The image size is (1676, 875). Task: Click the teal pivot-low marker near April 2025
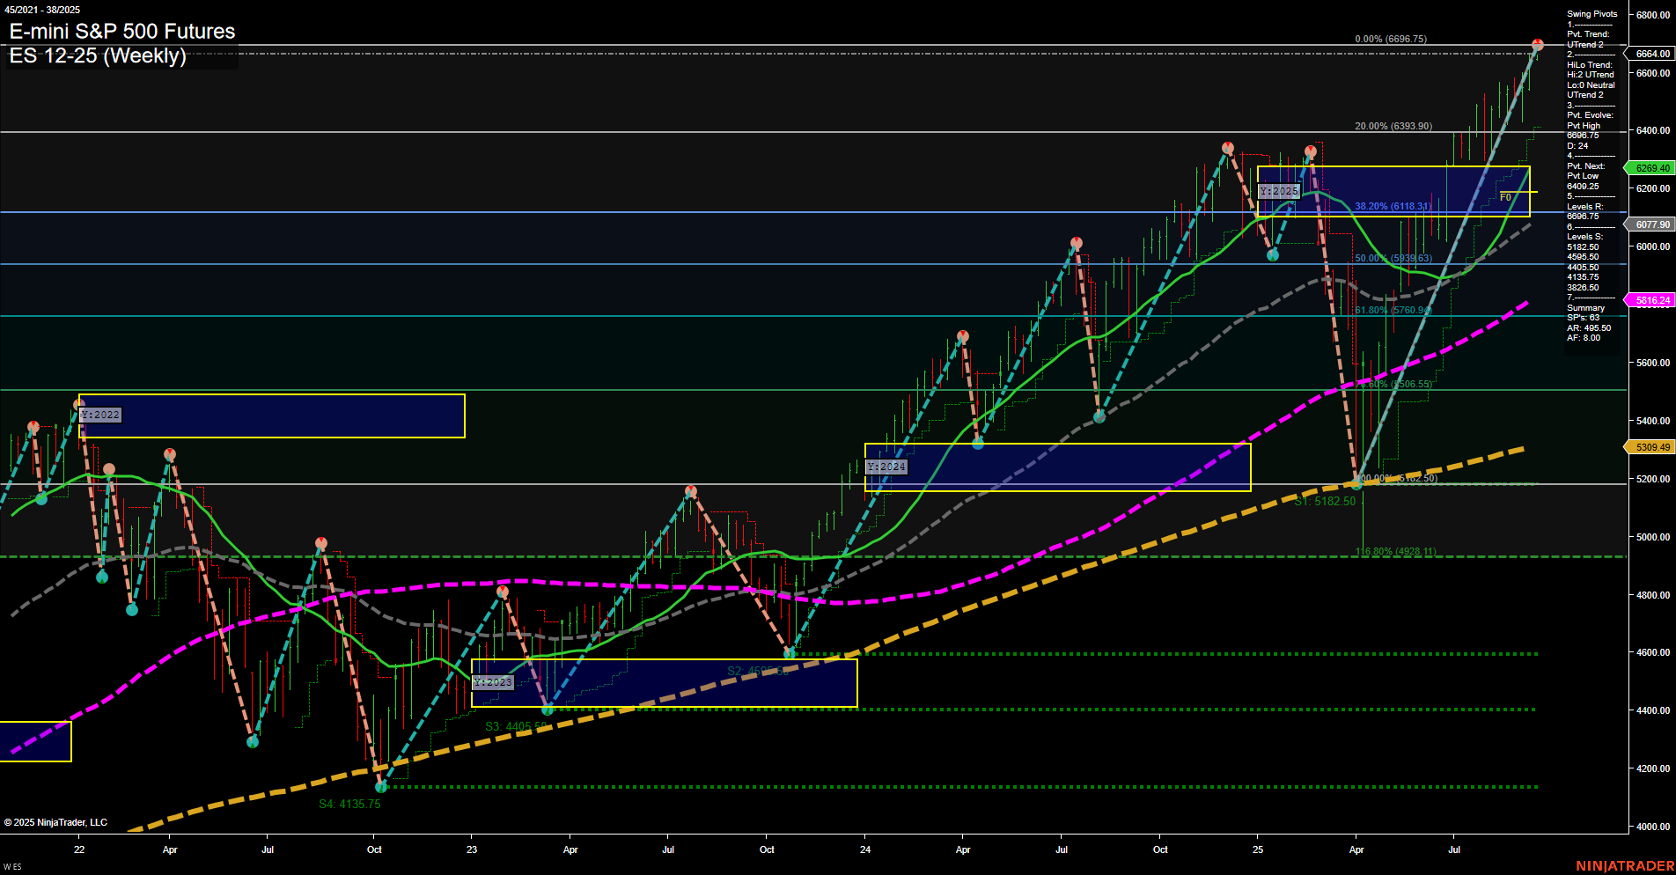pos(1357,483)
